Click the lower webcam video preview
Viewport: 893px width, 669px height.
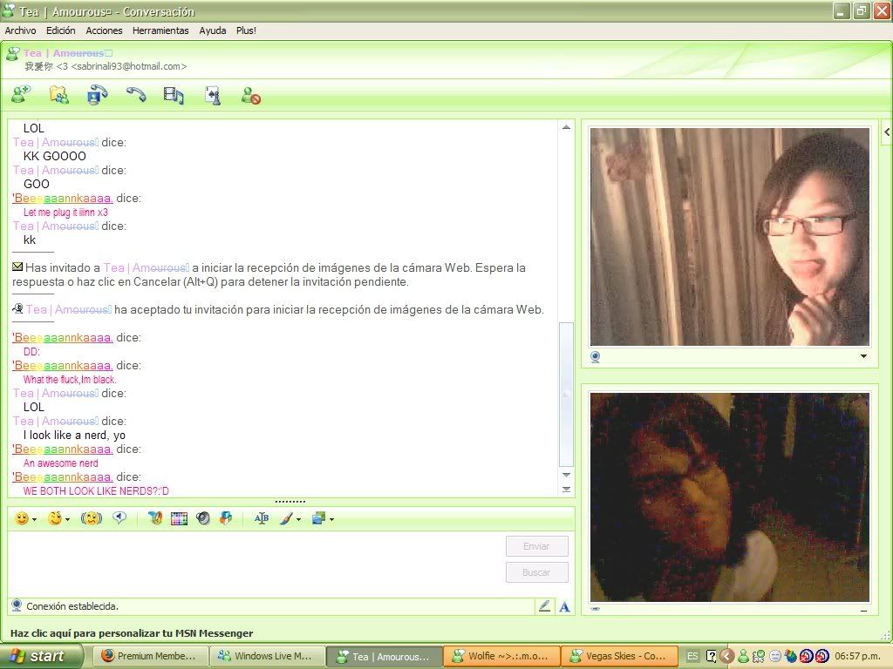[x=730, y=497]
